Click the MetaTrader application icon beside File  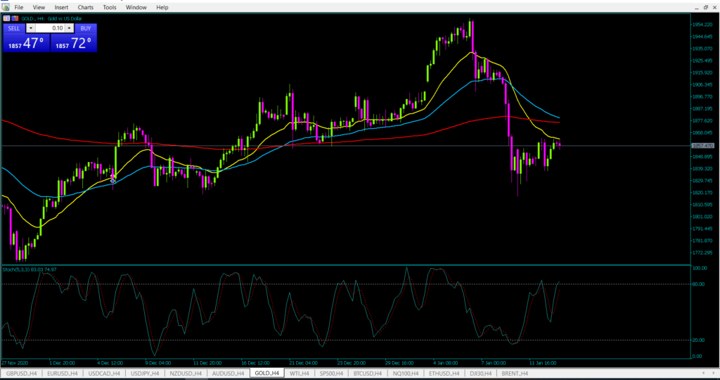pyautogui.click(x=5, y=7)
